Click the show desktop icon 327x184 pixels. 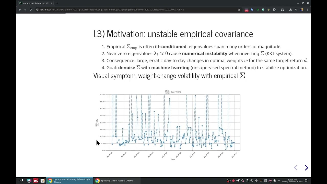tap(306, 181)
